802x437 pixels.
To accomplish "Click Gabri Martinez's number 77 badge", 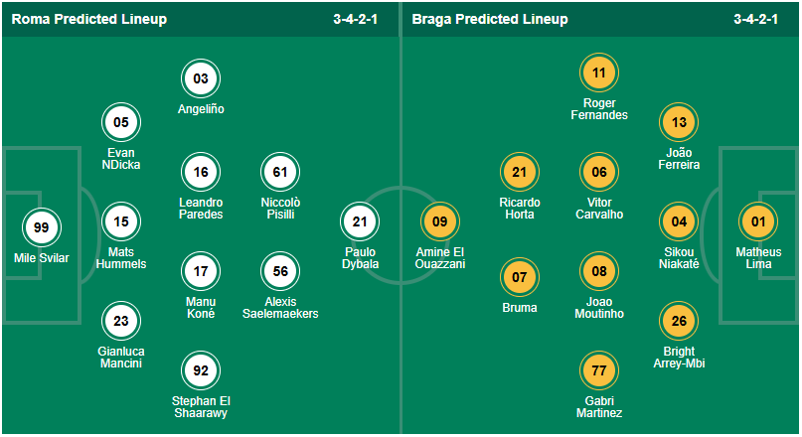I will (598, 370).
